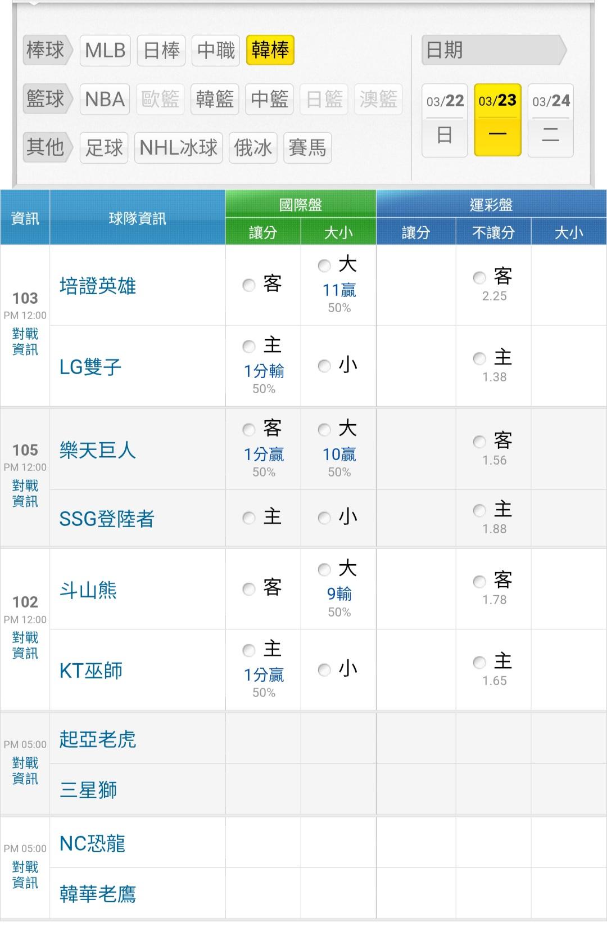Click the 日期 label
The height and width of the screenshot is (949, 607).
coord(495,51)
